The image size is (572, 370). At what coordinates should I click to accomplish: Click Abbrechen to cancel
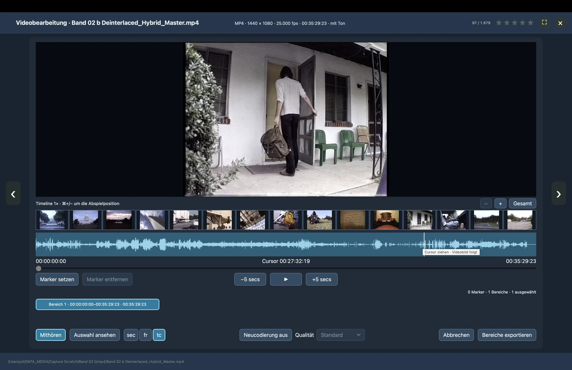(x=456, y=335)
